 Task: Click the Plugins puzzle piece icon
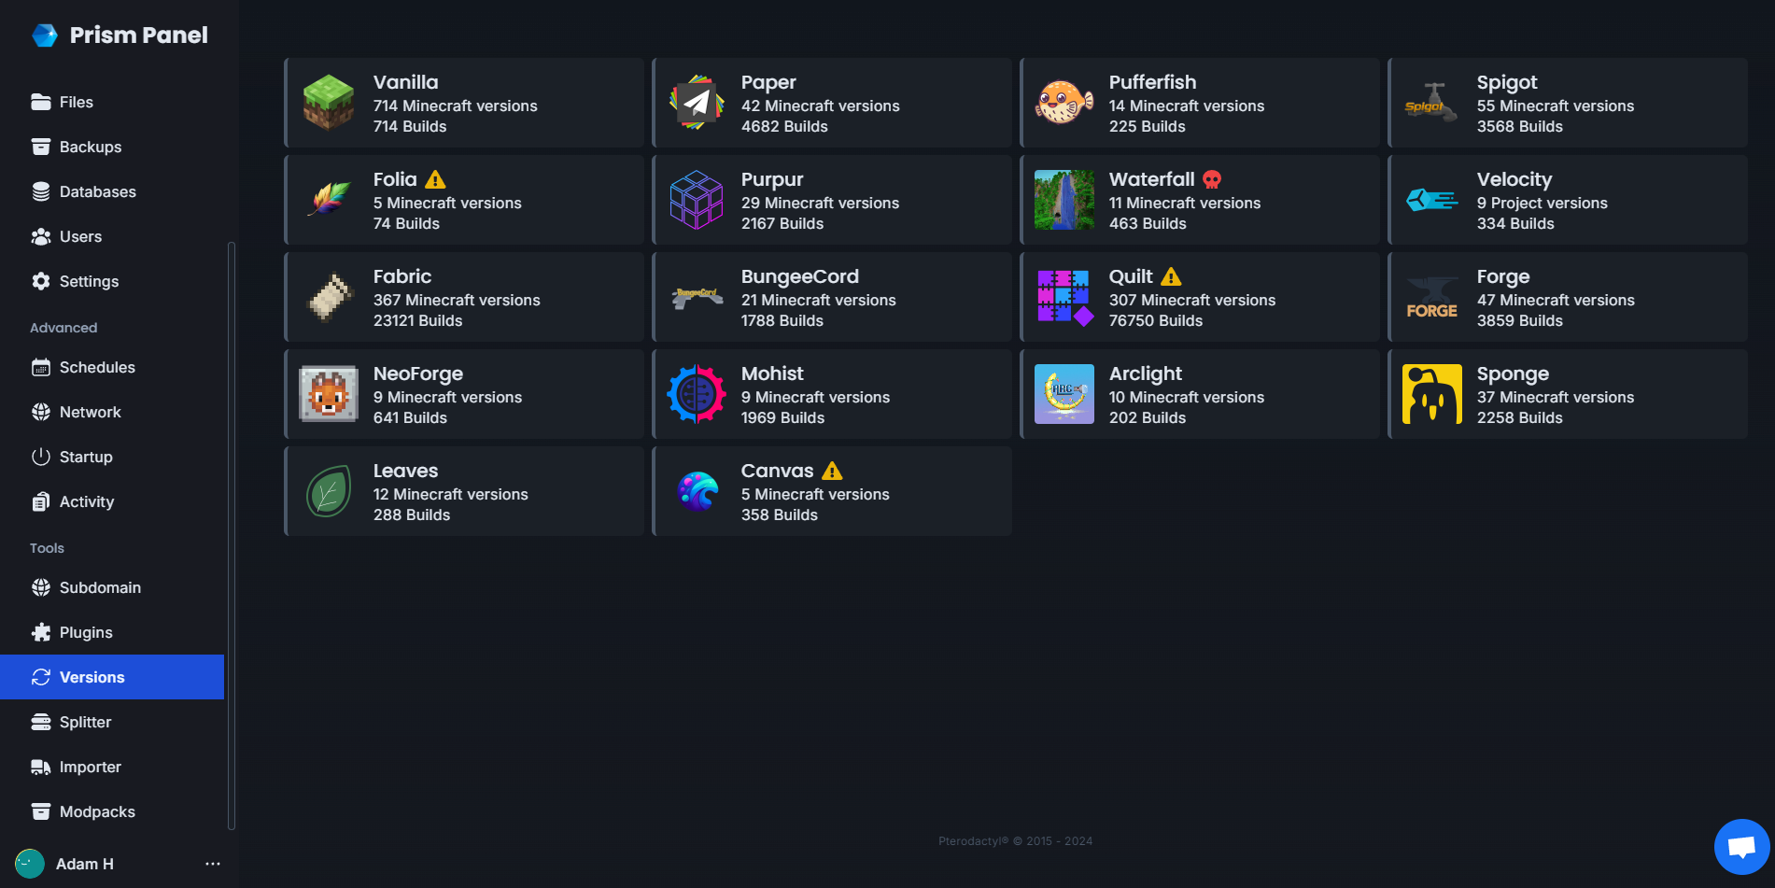coord(41,632)
